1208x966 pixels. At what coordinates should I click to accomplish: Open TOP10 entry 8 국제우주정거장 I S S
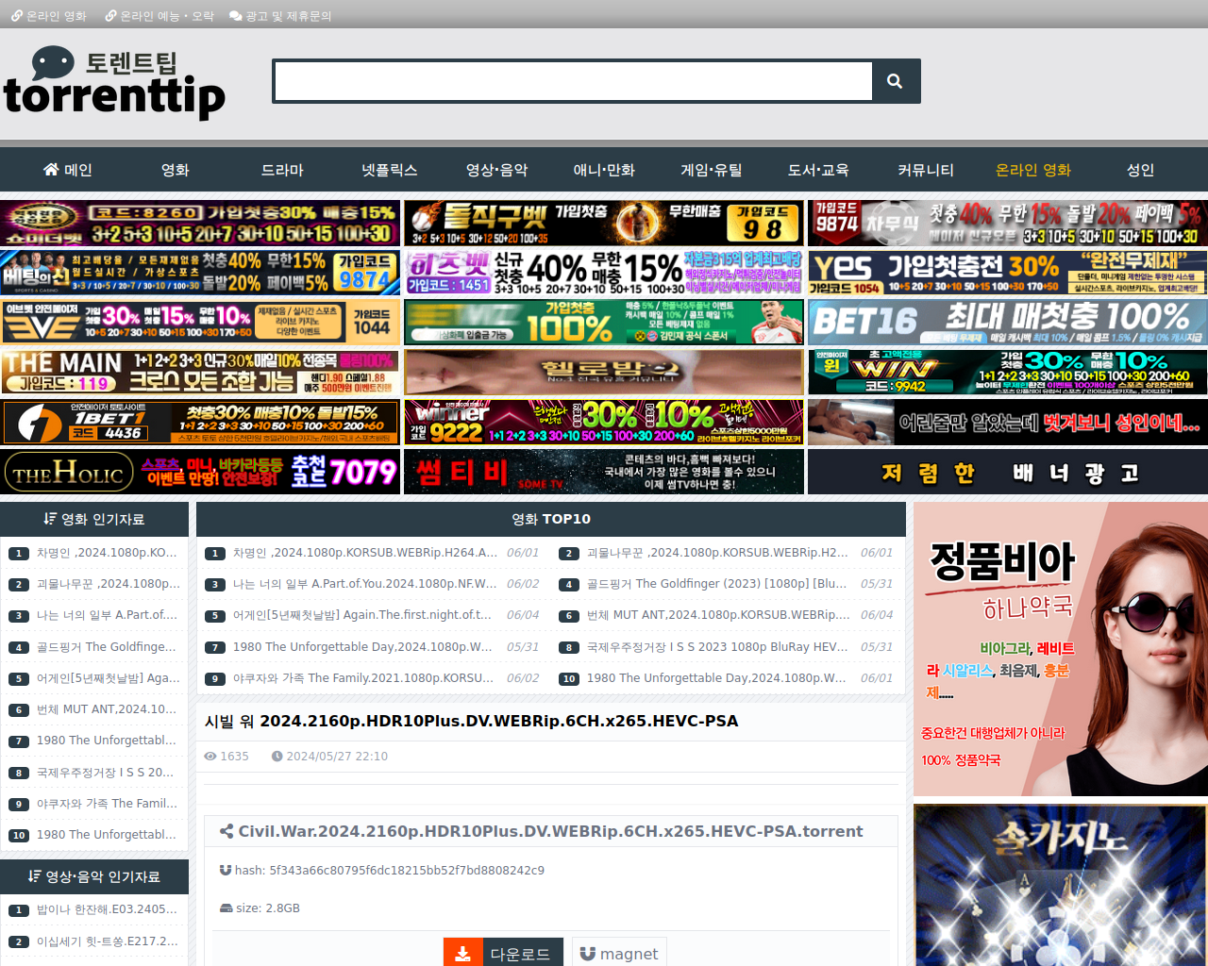coord(717,647)
